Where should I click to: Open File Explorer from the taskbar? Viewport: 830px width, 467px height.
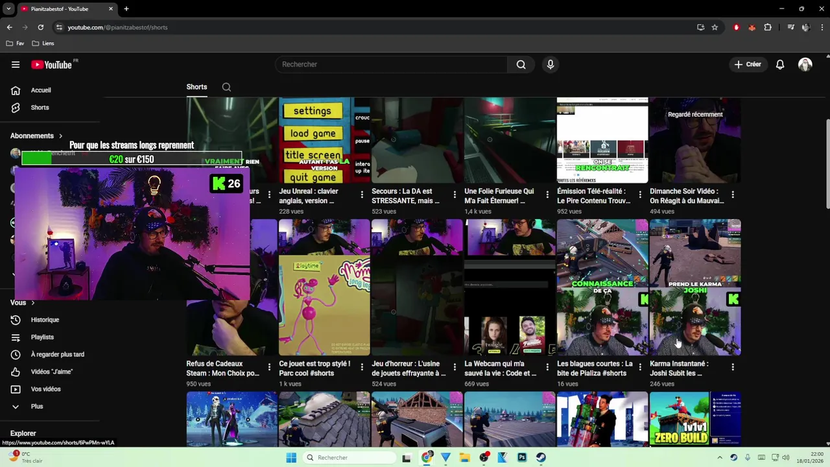[x=465, y=457]
